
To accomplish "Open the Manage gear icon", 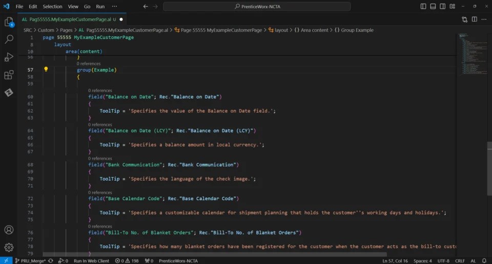I will 9,248.
